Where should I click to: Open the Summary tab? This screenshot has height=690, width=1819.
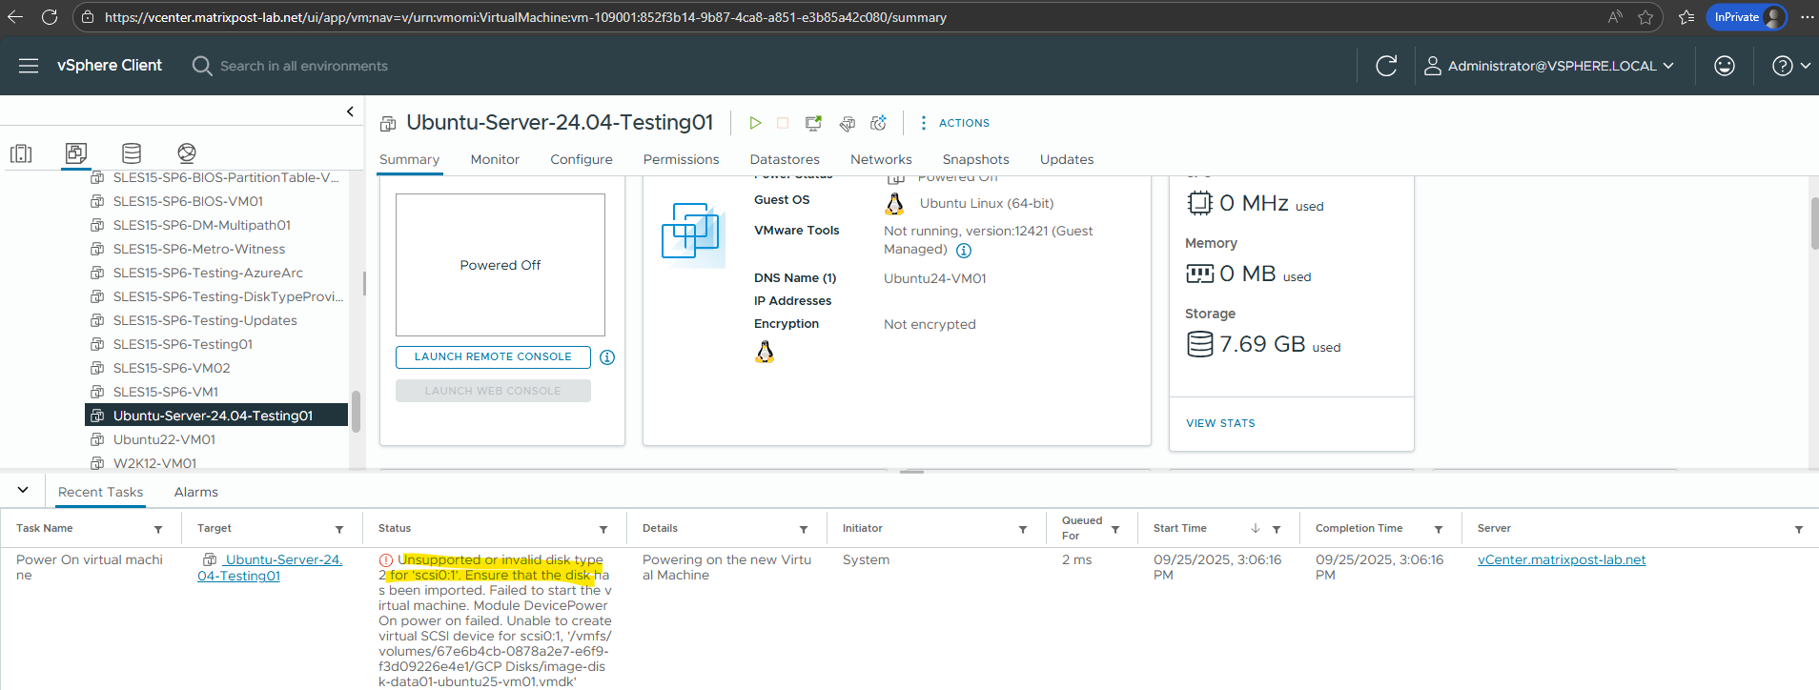coord(409,159)
